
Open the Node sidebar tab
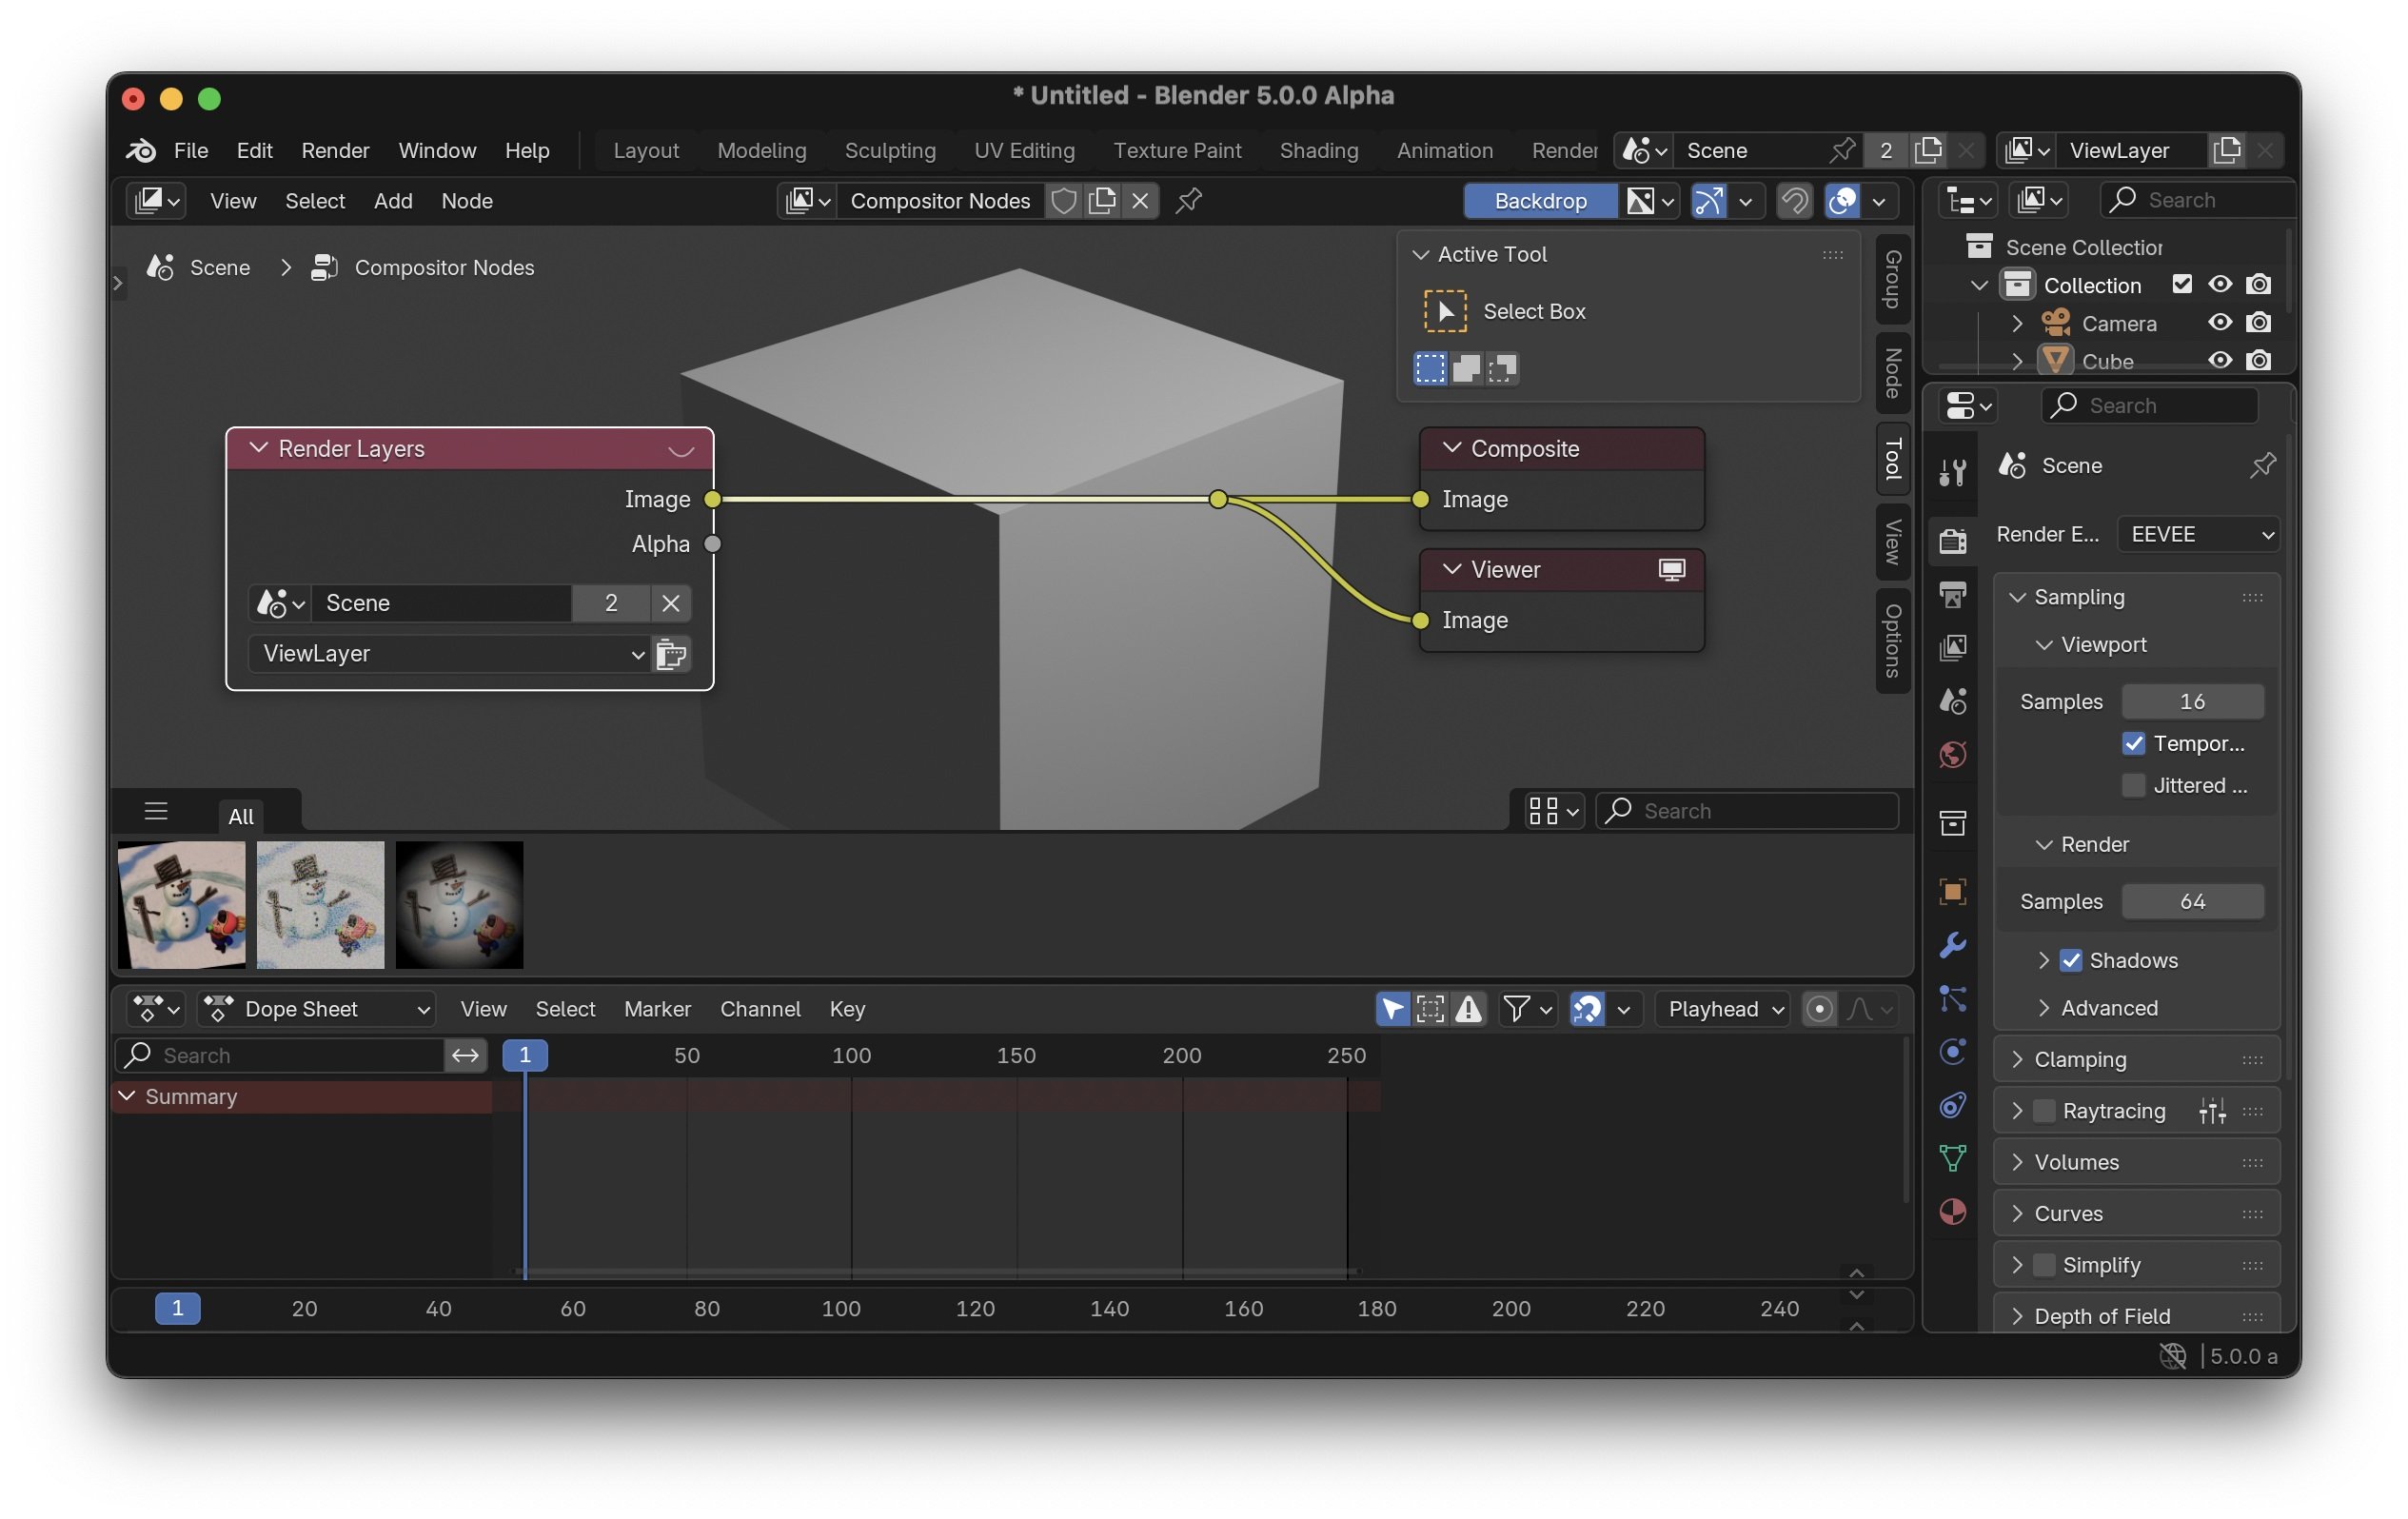tap(1892, 372)
